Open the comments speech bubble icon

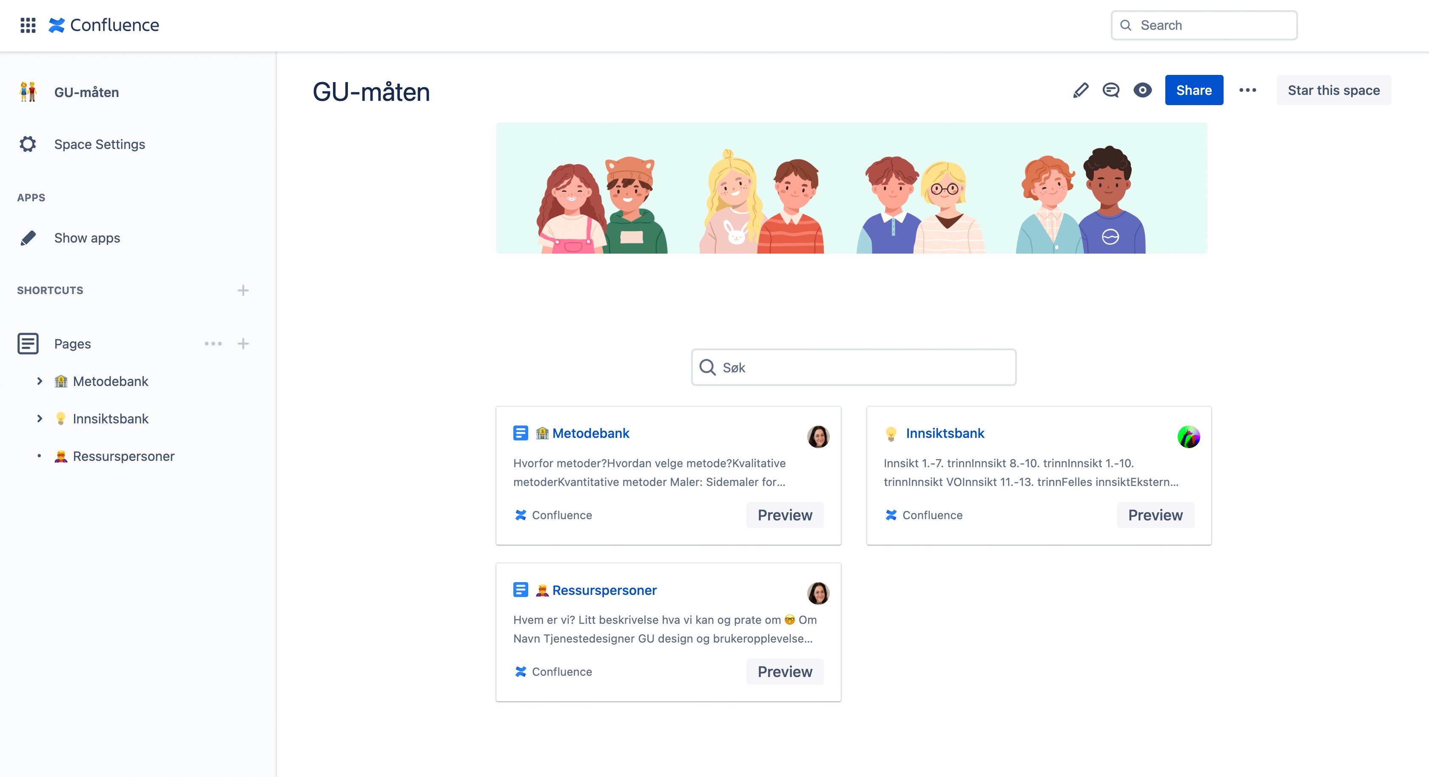click(x=1110, y=90)
